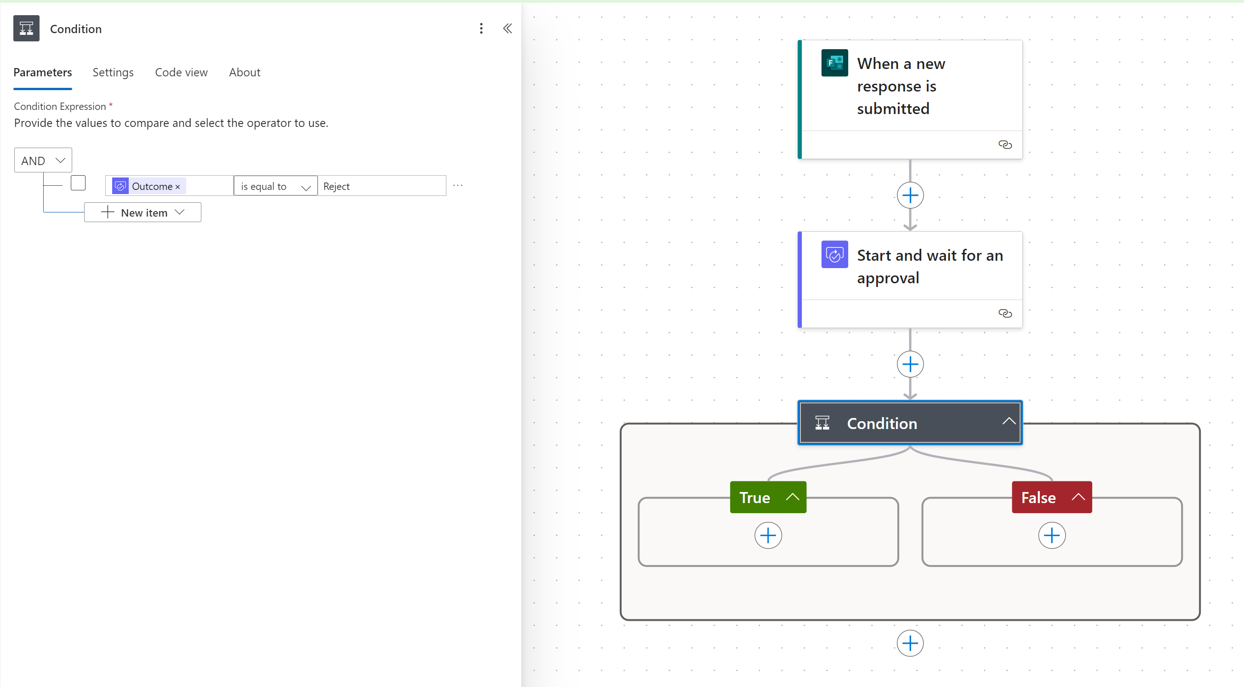Viewport: 1244px width, 687px height.
Task: Insert a step above the Condition block
Action: click(x=910, y=364)
